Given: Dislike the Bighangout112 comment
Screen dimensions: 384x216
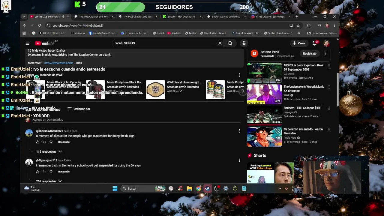Looking at the screenshot, I should click(x=51, y=172).
